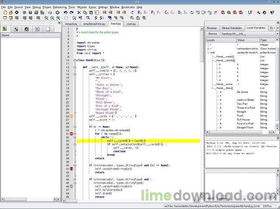This screenshot has width=280, height=209.
Task: Collapse the __Hand__titles[] tree node
Action: pos(212,88)
